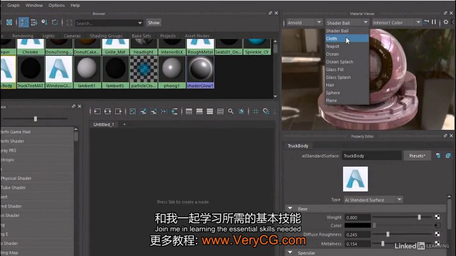Click the graph materials on selected objects icon
This screenshot has width=456, height=256.
(175, 111)
